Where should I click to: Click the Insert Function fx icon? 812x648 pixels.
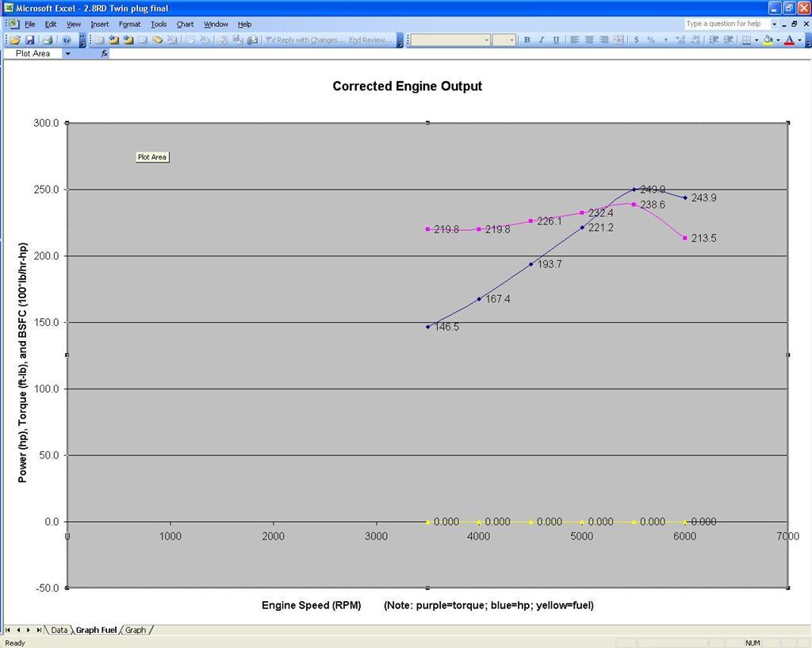click(104, 54)
